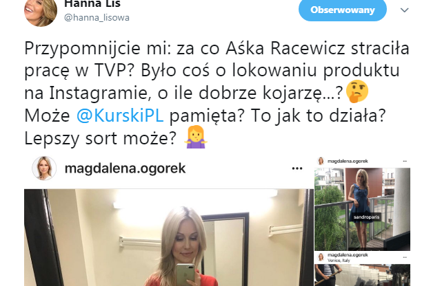Screen dimensions: 431x286
Task: Open the @KurskiPL mention link
Action: (x=120, y=115)
